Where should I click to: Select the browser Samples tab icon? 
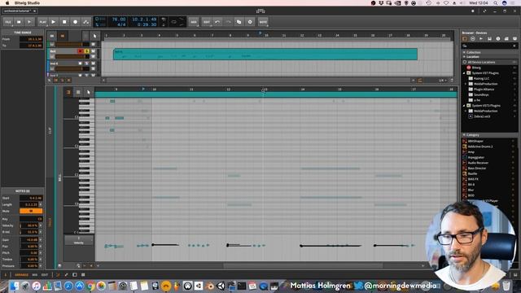[x=481, y=39]
